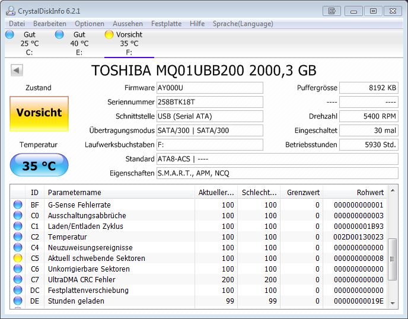Click the CrystalDiskInfo title bar app icon
The height and width of the screenshot is (319, 408).
11,11
